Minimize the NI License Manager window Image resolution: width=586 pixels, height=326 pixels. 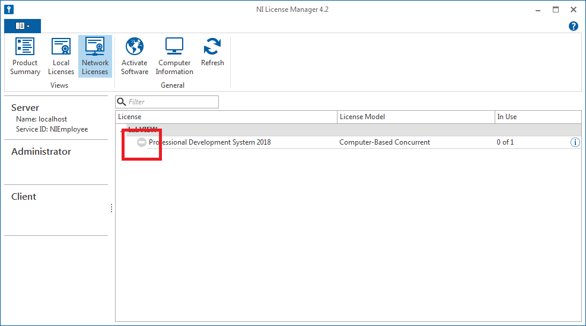[x=538, y=9]
